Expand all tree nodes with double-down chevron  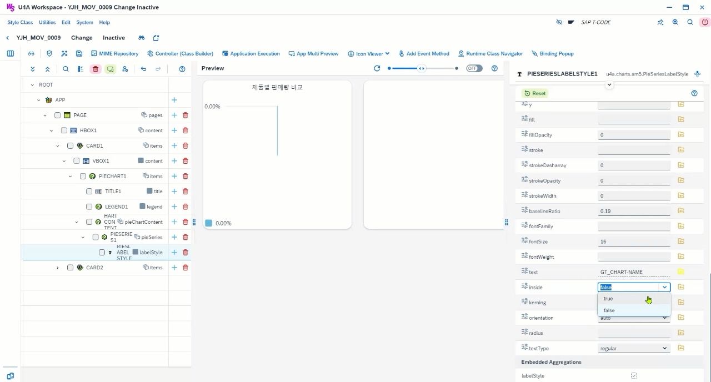pos(33,69)
